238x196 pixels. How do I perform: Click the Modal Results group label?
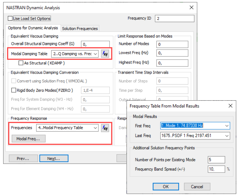coord(145,116)
